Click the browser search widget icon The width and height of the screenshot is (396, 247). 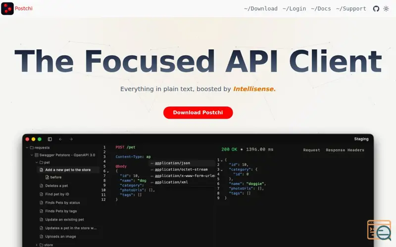coord(379,230)
